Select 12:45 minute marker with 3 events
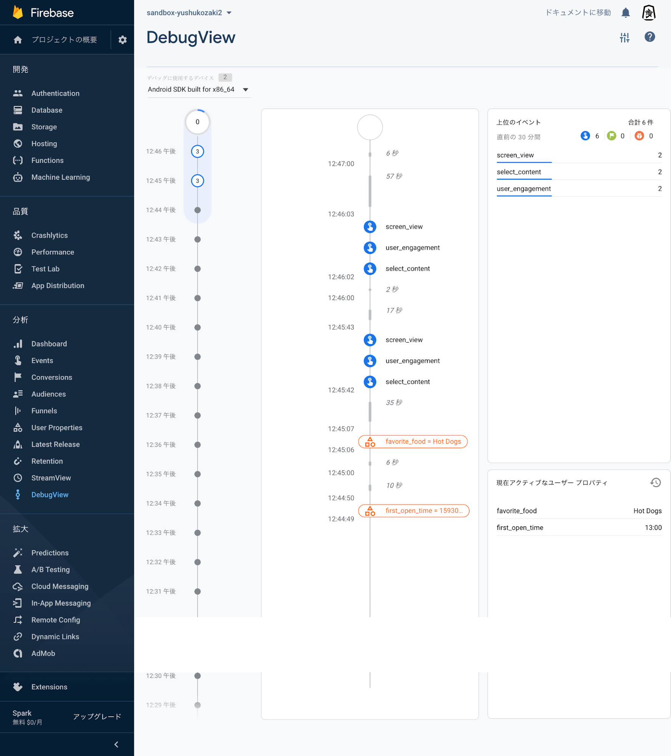 point(197,181)
